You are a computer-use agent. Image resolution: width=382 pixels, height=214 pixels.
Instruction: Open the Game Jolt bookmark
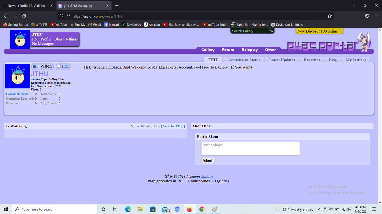point(249,25)
